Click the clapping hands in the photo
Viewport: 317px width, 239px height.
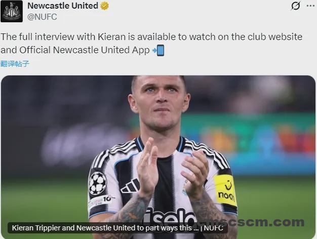click(172, 169)
